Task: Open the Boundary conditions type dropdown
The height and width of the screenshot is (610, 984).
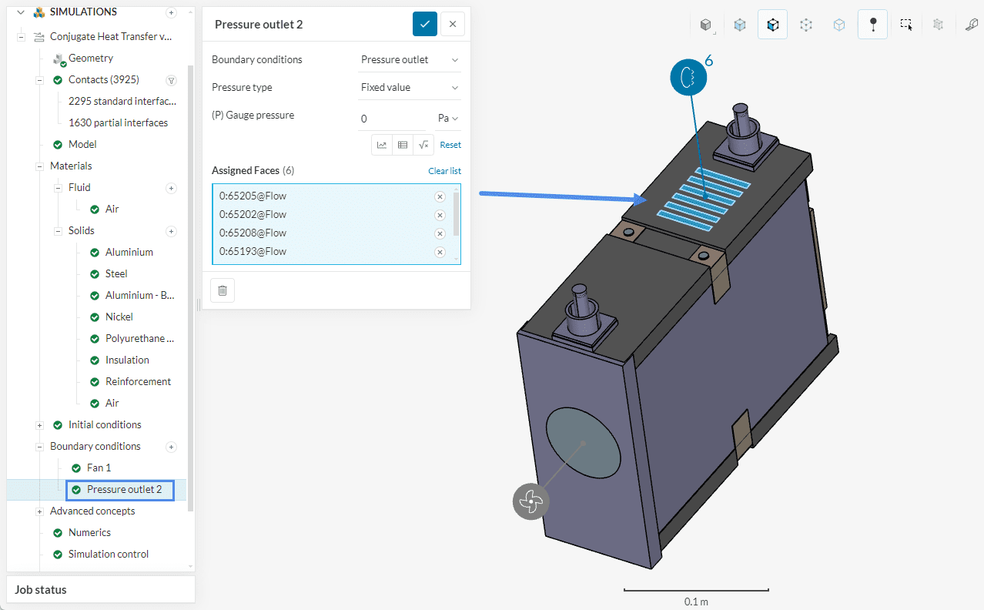Action: [x=410, y=60]
